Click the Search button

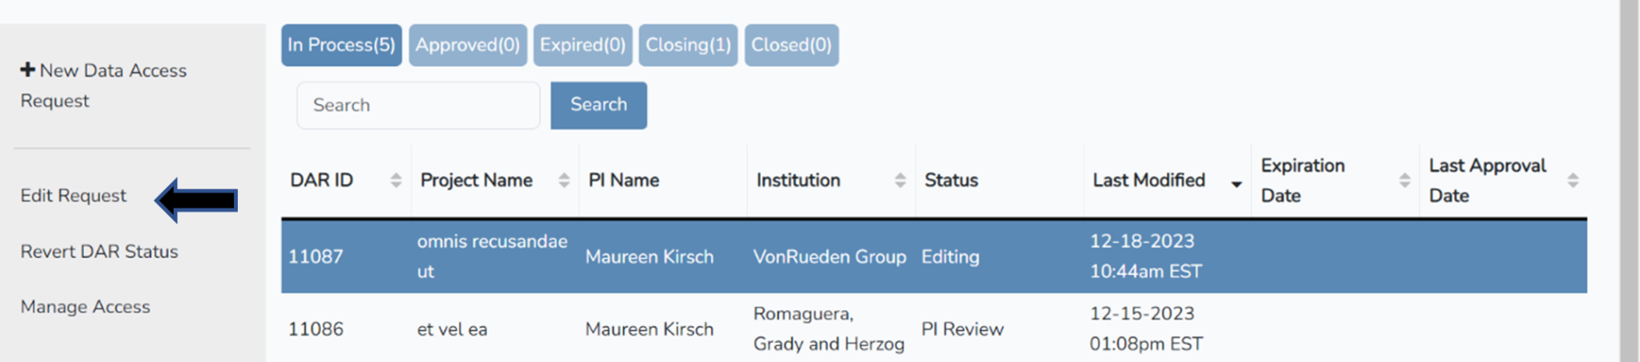pos(598,105)
